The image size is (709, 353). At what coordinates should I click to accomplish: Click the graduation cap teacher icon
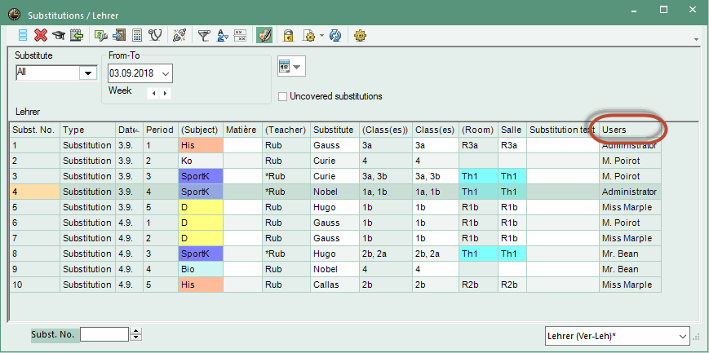59,35
